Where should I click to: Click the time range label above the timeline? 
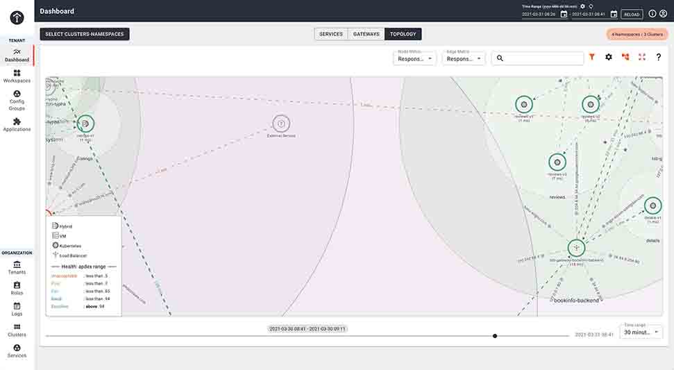pos(307,329)
